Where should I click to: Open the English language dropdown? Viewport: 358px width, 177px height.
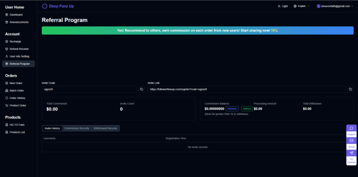302,6
